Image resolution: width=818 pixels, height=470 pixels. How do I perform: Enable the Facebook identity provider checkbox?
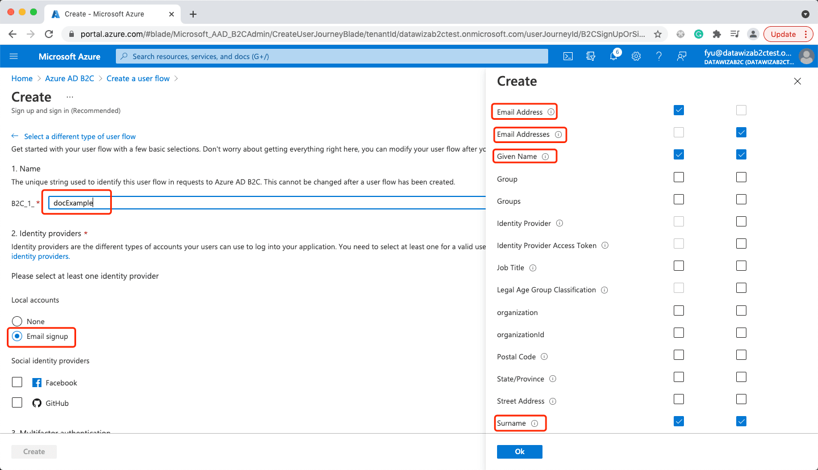pos(17,382)
